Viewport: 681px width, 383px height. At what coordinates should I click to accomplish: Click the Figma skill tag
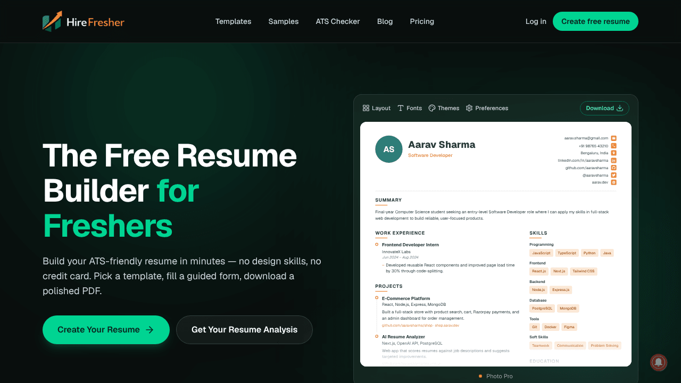[x=569, y=327]
